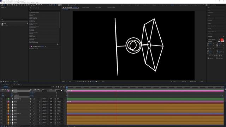
Task: Expand the Perspective effects category
Action: click(30, 41)
